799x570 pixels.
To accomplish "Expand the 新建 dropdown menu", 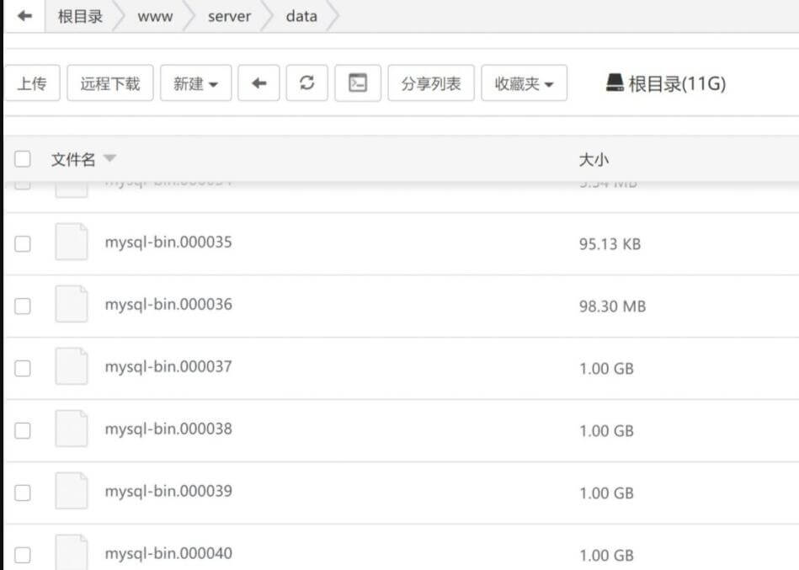I will (x=195, y=83).
